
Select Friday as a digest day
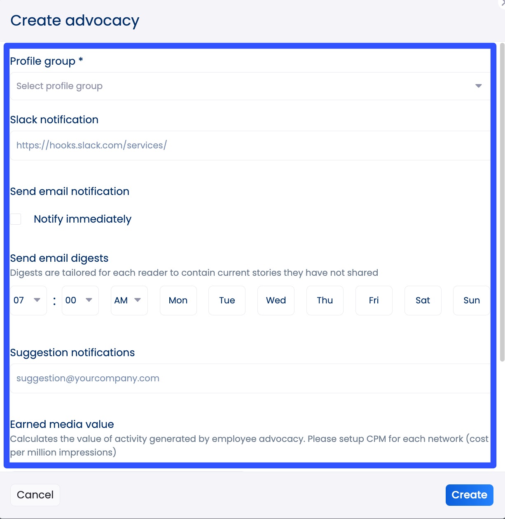[374, 301]
